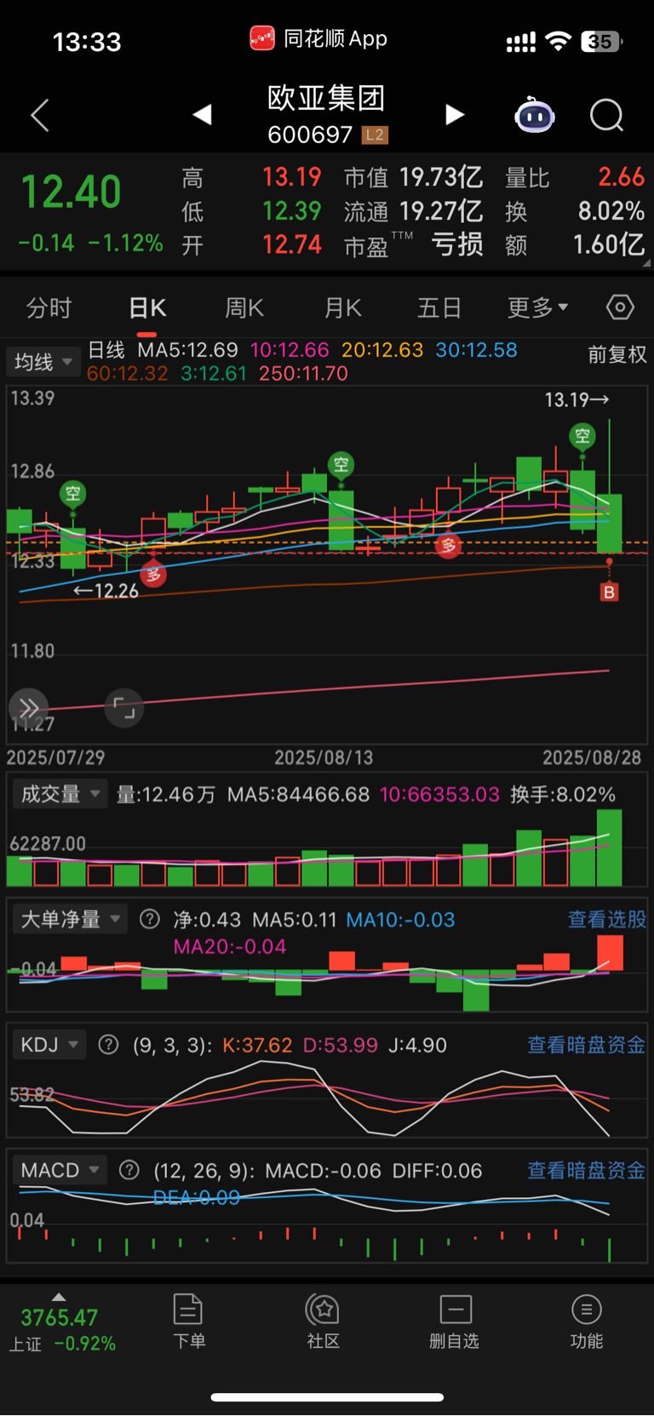Image resolution: width=654 pixels, height=1416 pixels.
Task: Tap the date label 2025/08/13
Action: click(x=324, y=757)
